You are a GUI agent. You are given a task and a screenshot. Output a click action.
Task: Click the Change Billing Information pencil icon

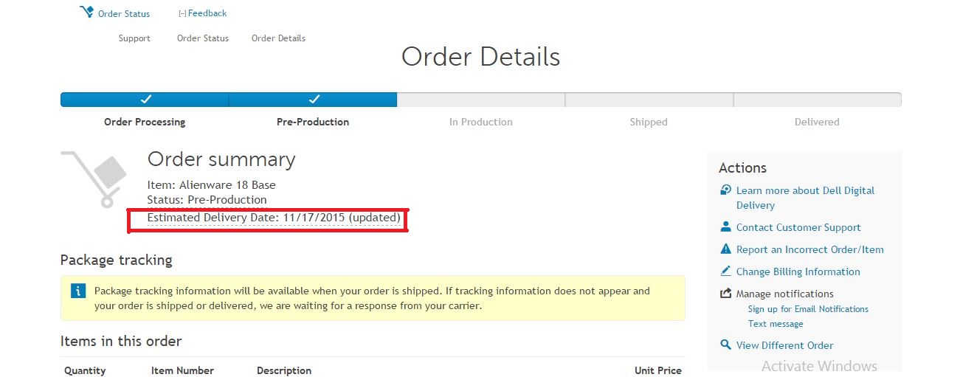[725, 271]
